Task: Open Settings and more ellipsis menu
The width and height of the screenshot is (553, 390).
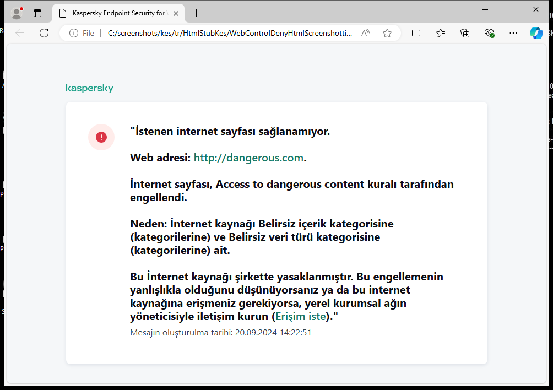Action: [513, 33]
